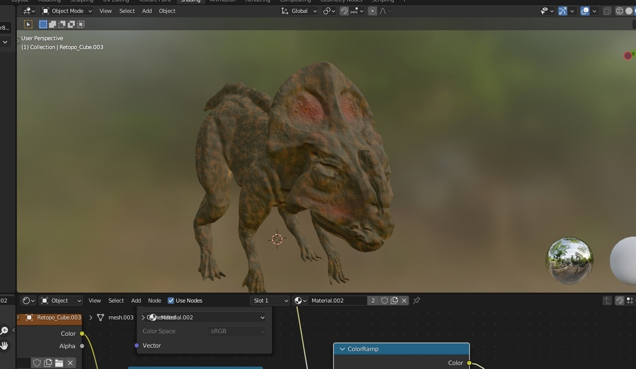Viewport: 636px width, 369px height.
Task: Click the ColorRamp Color output socket
Action: pyautogui.click(x=469, y=363)
